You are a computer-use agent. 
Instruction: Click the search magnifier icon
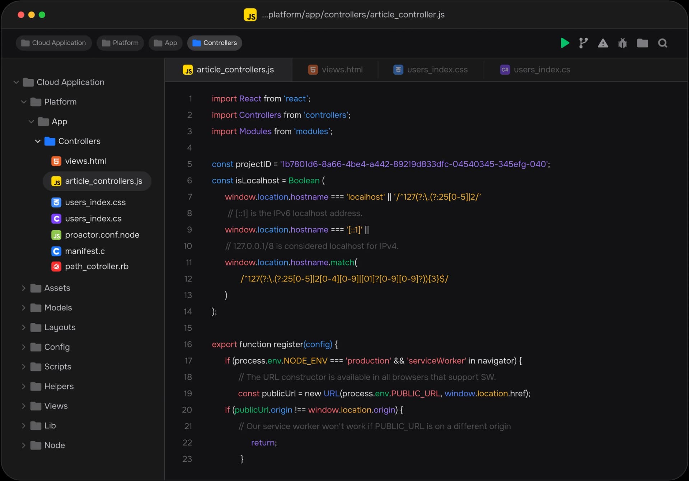[x=662, y=43]
